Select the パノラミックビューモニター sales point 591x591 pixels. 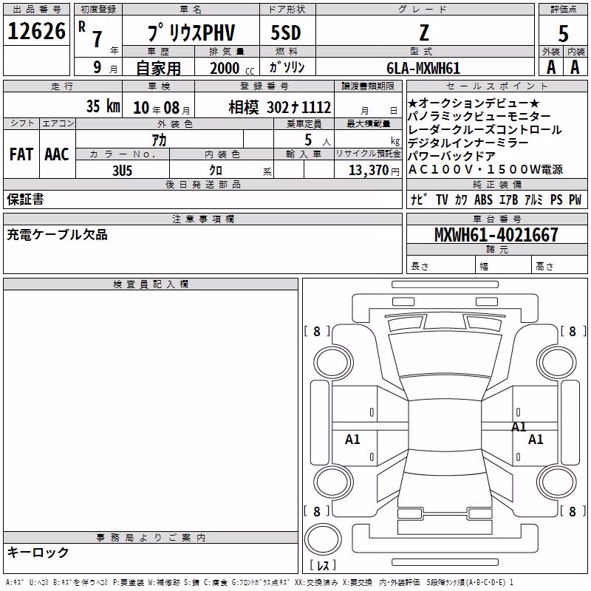pos(479,116)
